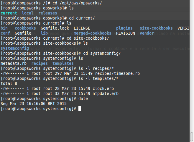Click the highlighted 'systemconfig' listing entry
This screenshot has width=194, height=142.
pos(15,48)
